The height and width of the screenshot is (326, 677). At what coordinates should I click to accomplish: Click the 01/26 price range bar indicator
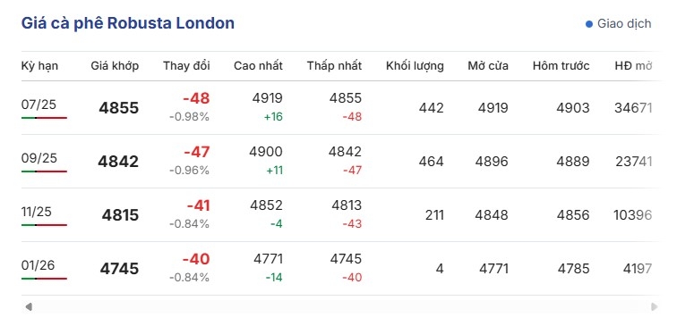[x=44, y=279]
